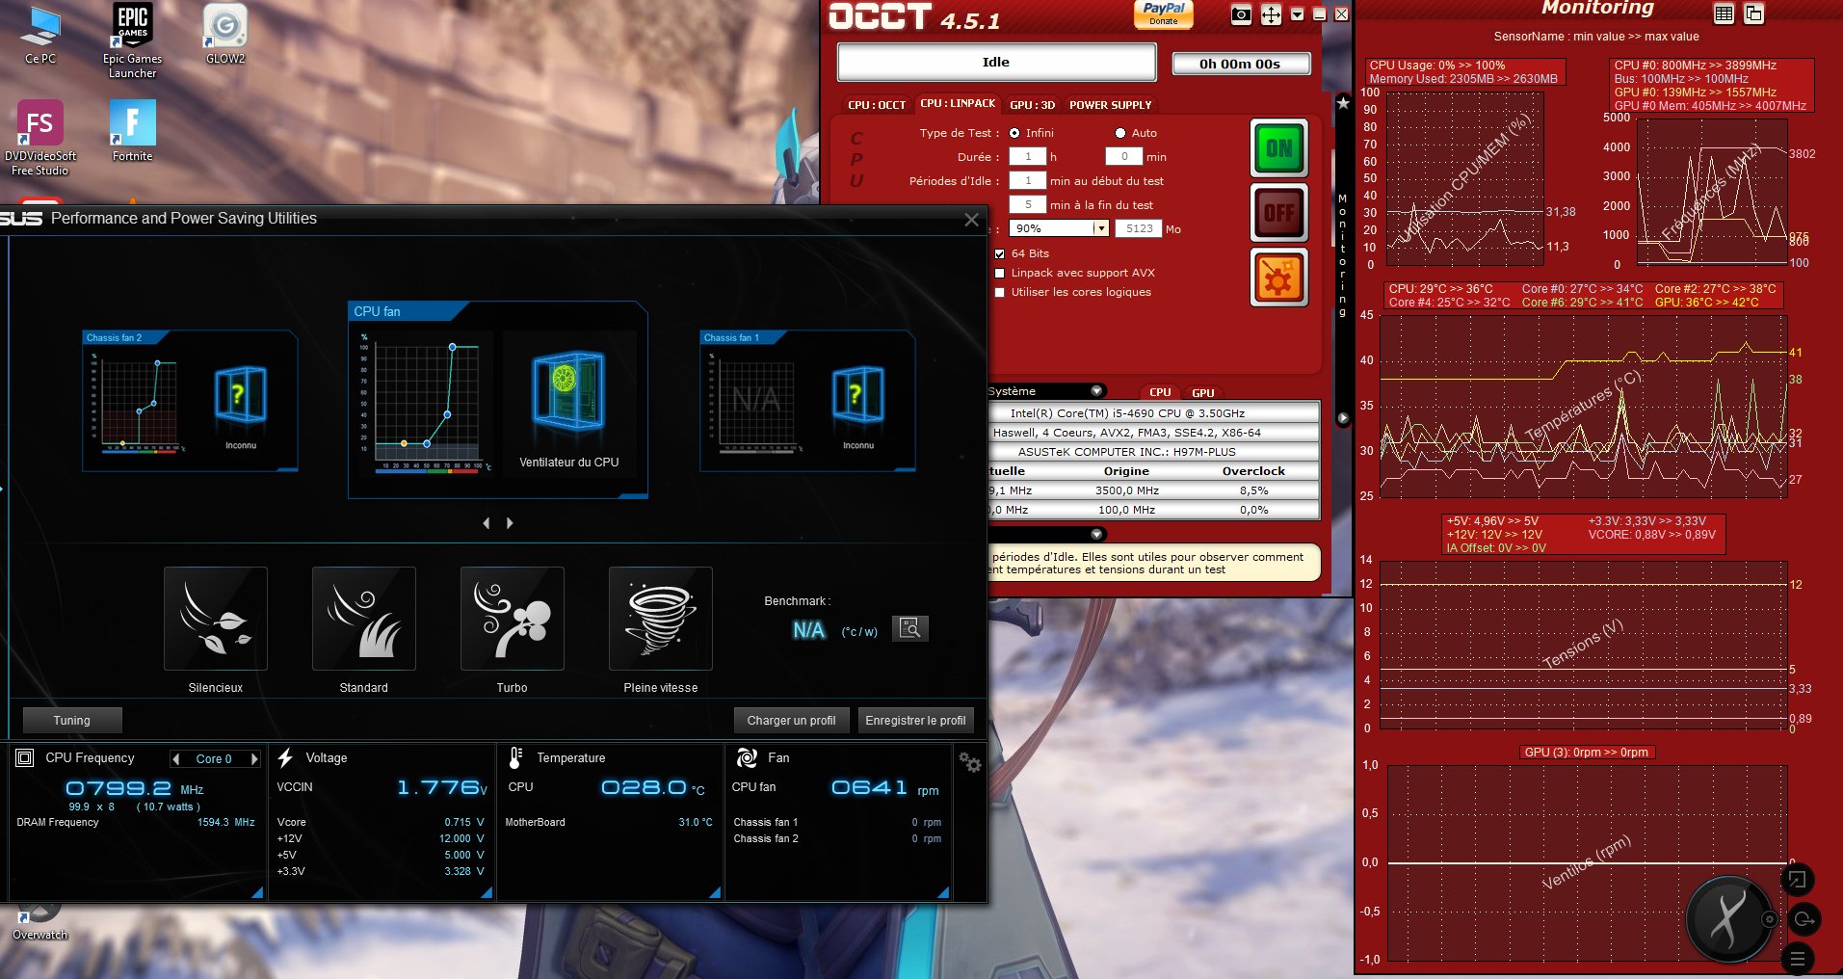Image resolution: width=1843 pixels, height=979 pixels.
Task: Switch to the GPU:3D tab
Action: point(1032,105)
